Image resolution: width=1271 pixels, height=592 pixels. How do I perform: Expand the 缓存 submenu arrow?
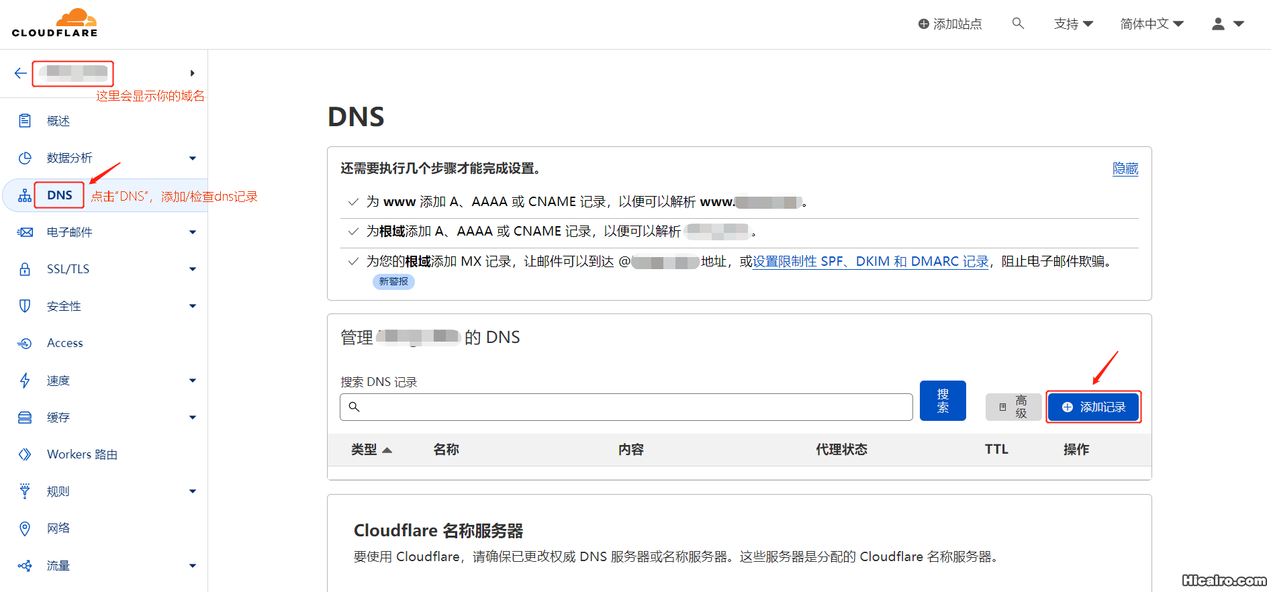point(193,417)
